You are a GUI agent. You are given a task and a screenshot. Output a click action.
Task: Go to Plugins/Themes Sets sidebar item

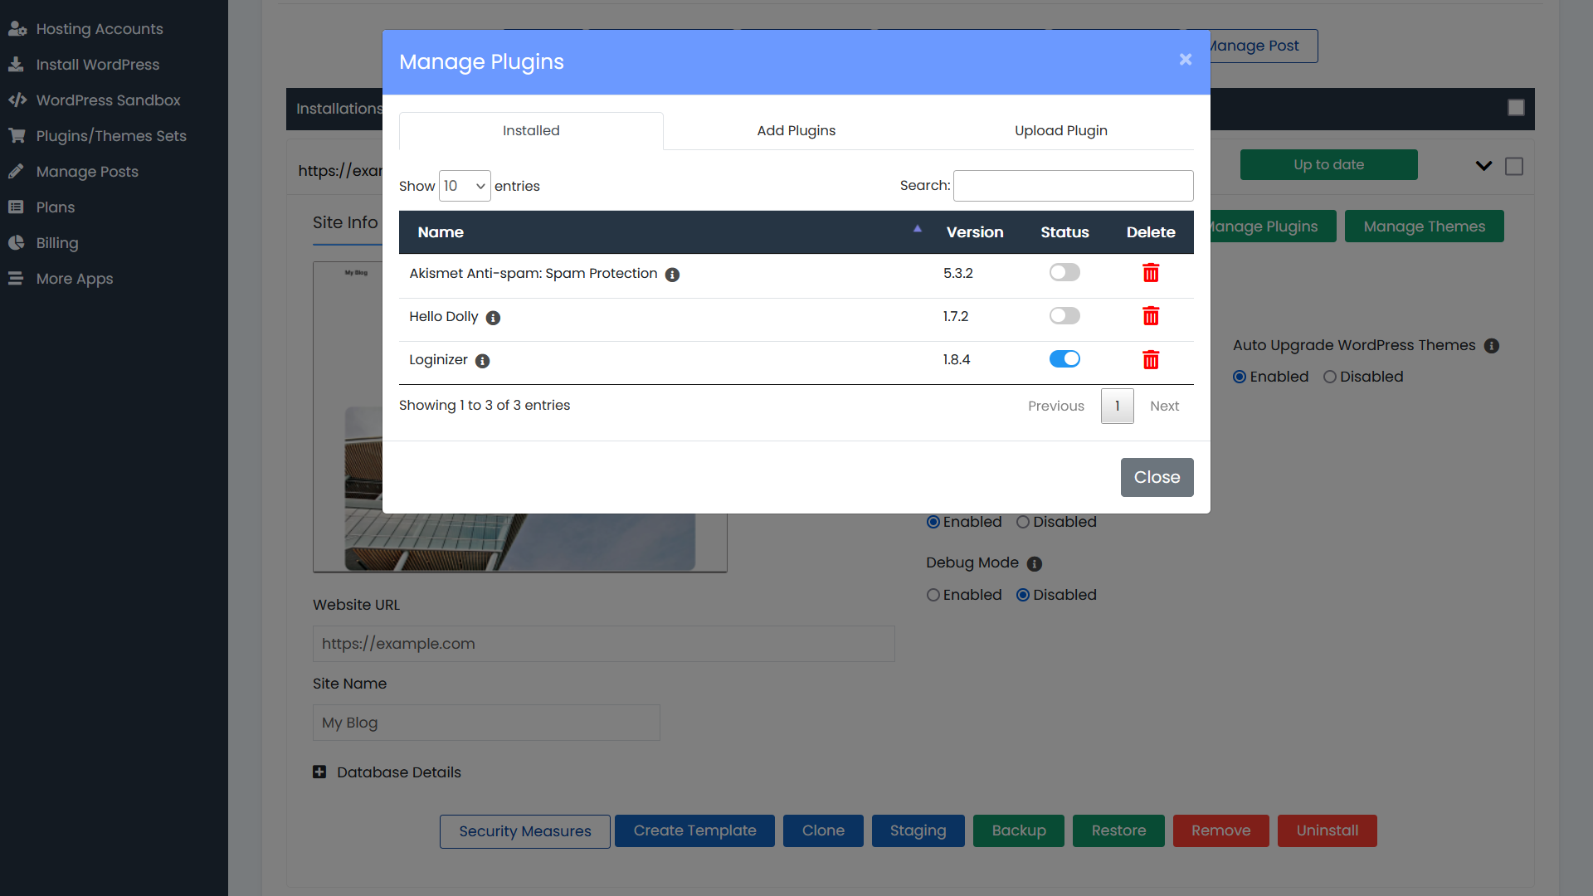[111, 136]
